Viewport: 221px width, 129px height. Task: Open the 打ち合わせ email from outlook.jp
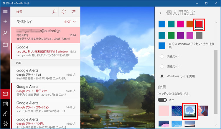click(x=45, y=35)
